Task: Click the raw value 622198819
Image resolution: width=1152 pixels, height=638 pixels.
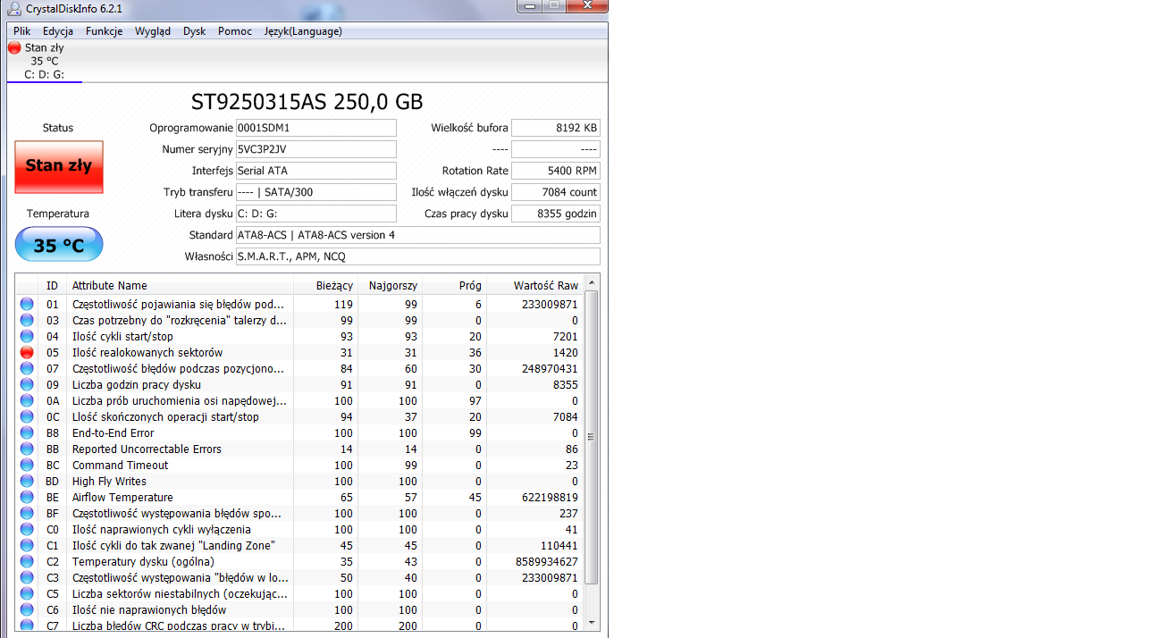Action: click(x=551, y=498)
